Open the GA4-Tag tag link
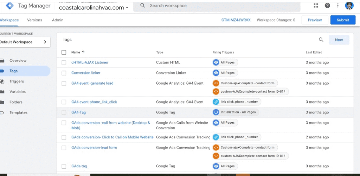 78,112
